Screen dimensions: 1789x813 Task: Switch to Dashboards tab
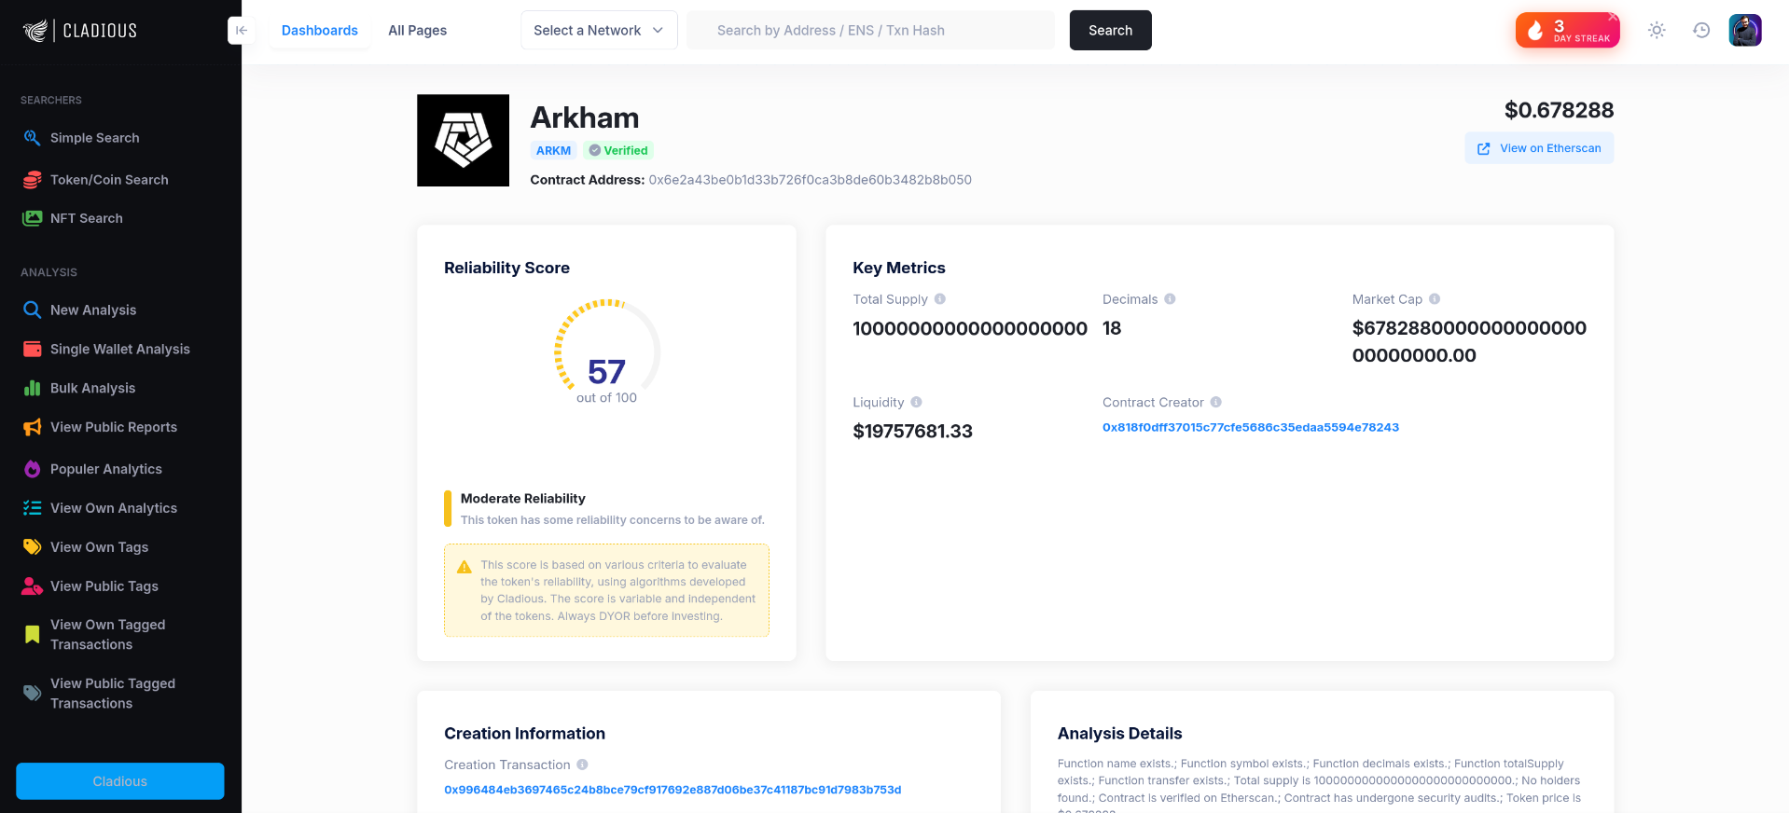pos(320,31)
